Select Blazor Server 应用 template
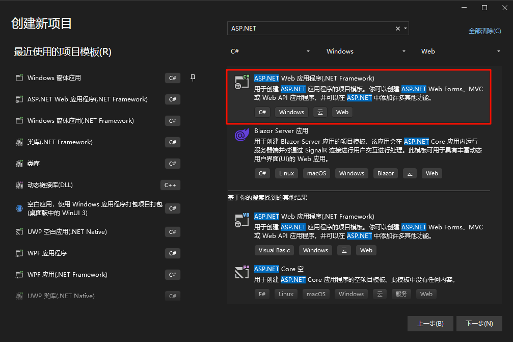Image resolution: width=513 pixels, height=342 pixels. [x=359, y=152]
